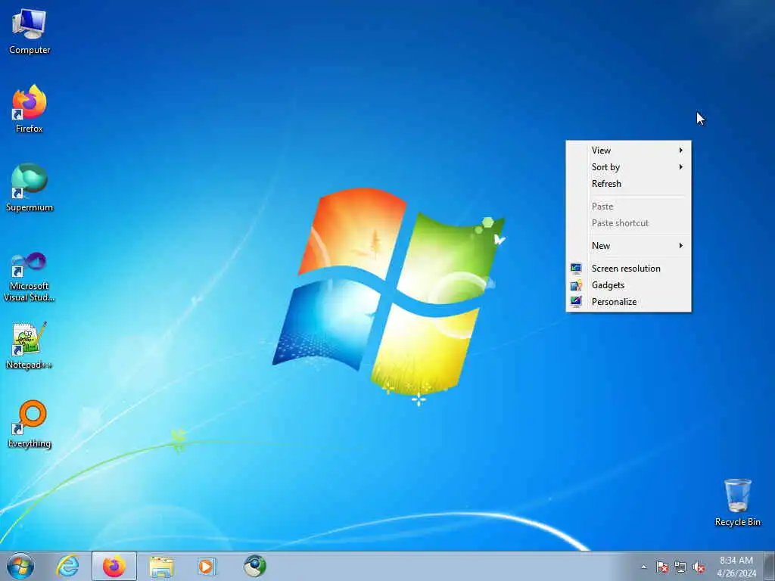Expand the New submenu

629,246
